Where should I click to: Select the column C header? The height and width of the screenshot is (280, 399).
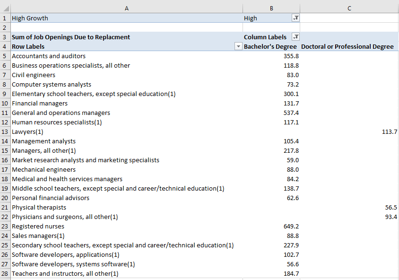(349, 9)
